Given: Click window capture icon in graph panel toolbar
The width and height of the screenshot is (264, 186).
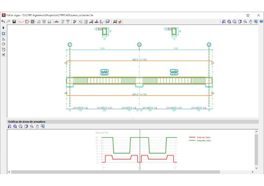Looking at the screenshot, I should (x=43, y=126).
